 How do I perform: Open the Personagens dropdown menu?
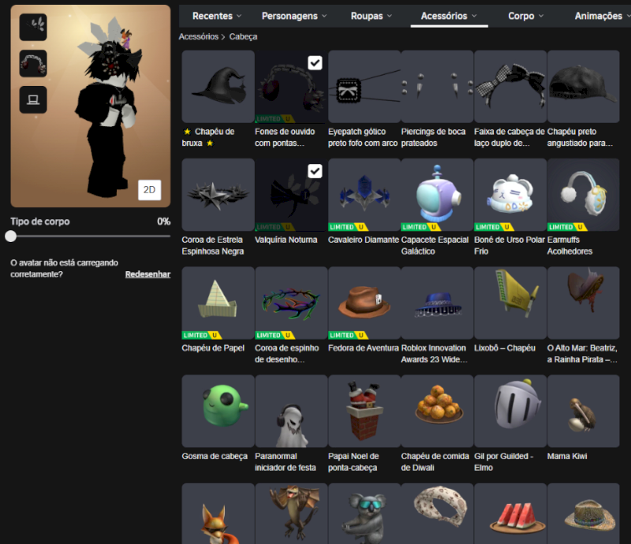294,16
